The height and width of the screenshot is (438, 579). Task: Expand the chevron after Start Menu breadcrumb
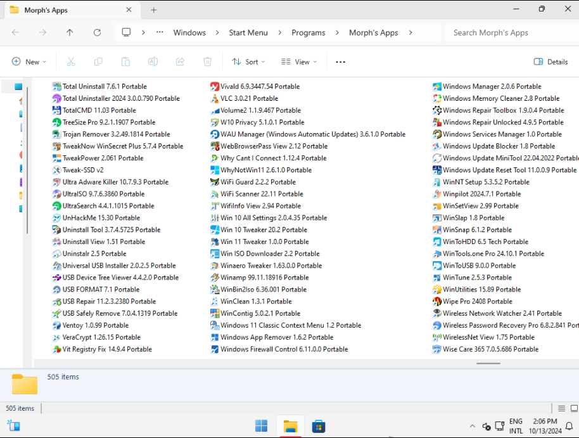tap(280, 32)
